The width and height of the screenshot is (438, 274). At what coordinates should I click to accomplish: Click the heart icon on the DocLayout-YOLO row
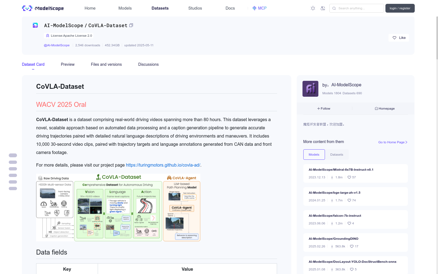(x=352, y=269)
